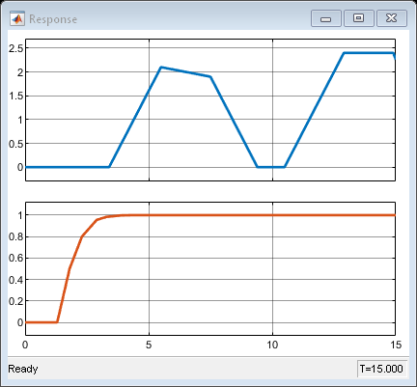The height and width of the screenshot is (387, 417).
Task: Click the x-axis label 5
Action: point(149,345)
